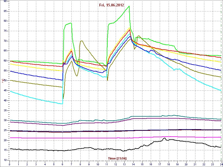223x167 pixels.
Task: Select the 60 temperature axis label
Action: pyautogui.click(x=5, y=61)
